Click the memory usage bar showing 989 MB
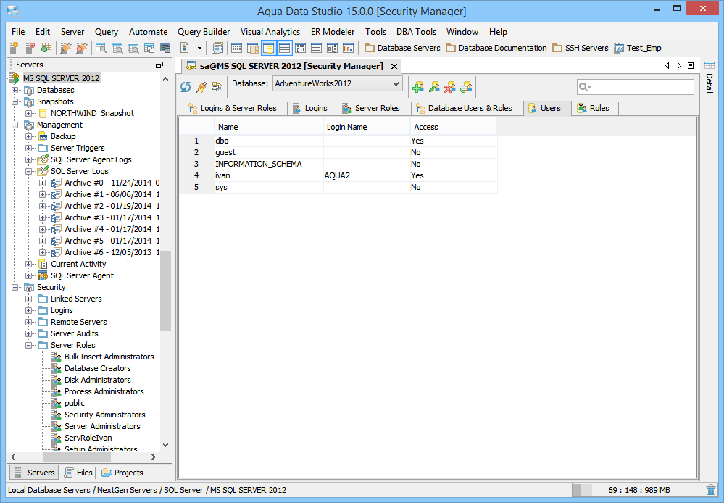Screen dimensions: 724x503 pyautogui.click(x=638, y=490)
